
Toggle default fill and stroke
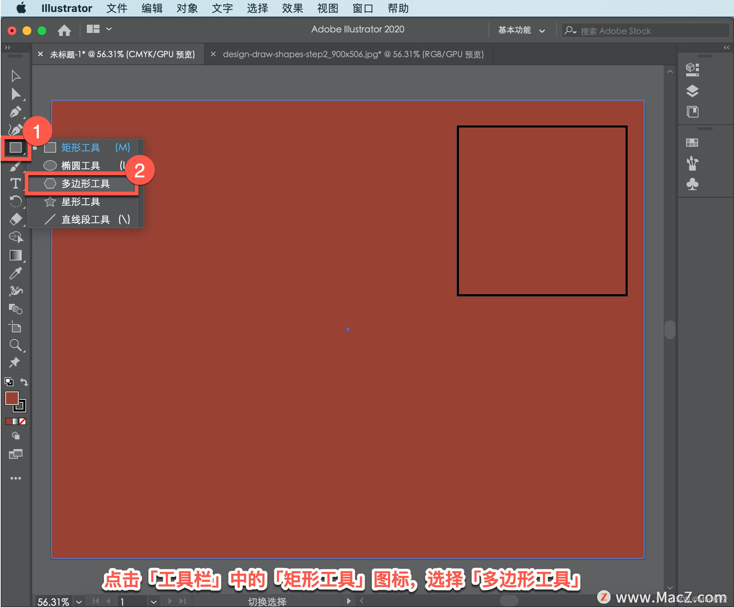point(9,382)
